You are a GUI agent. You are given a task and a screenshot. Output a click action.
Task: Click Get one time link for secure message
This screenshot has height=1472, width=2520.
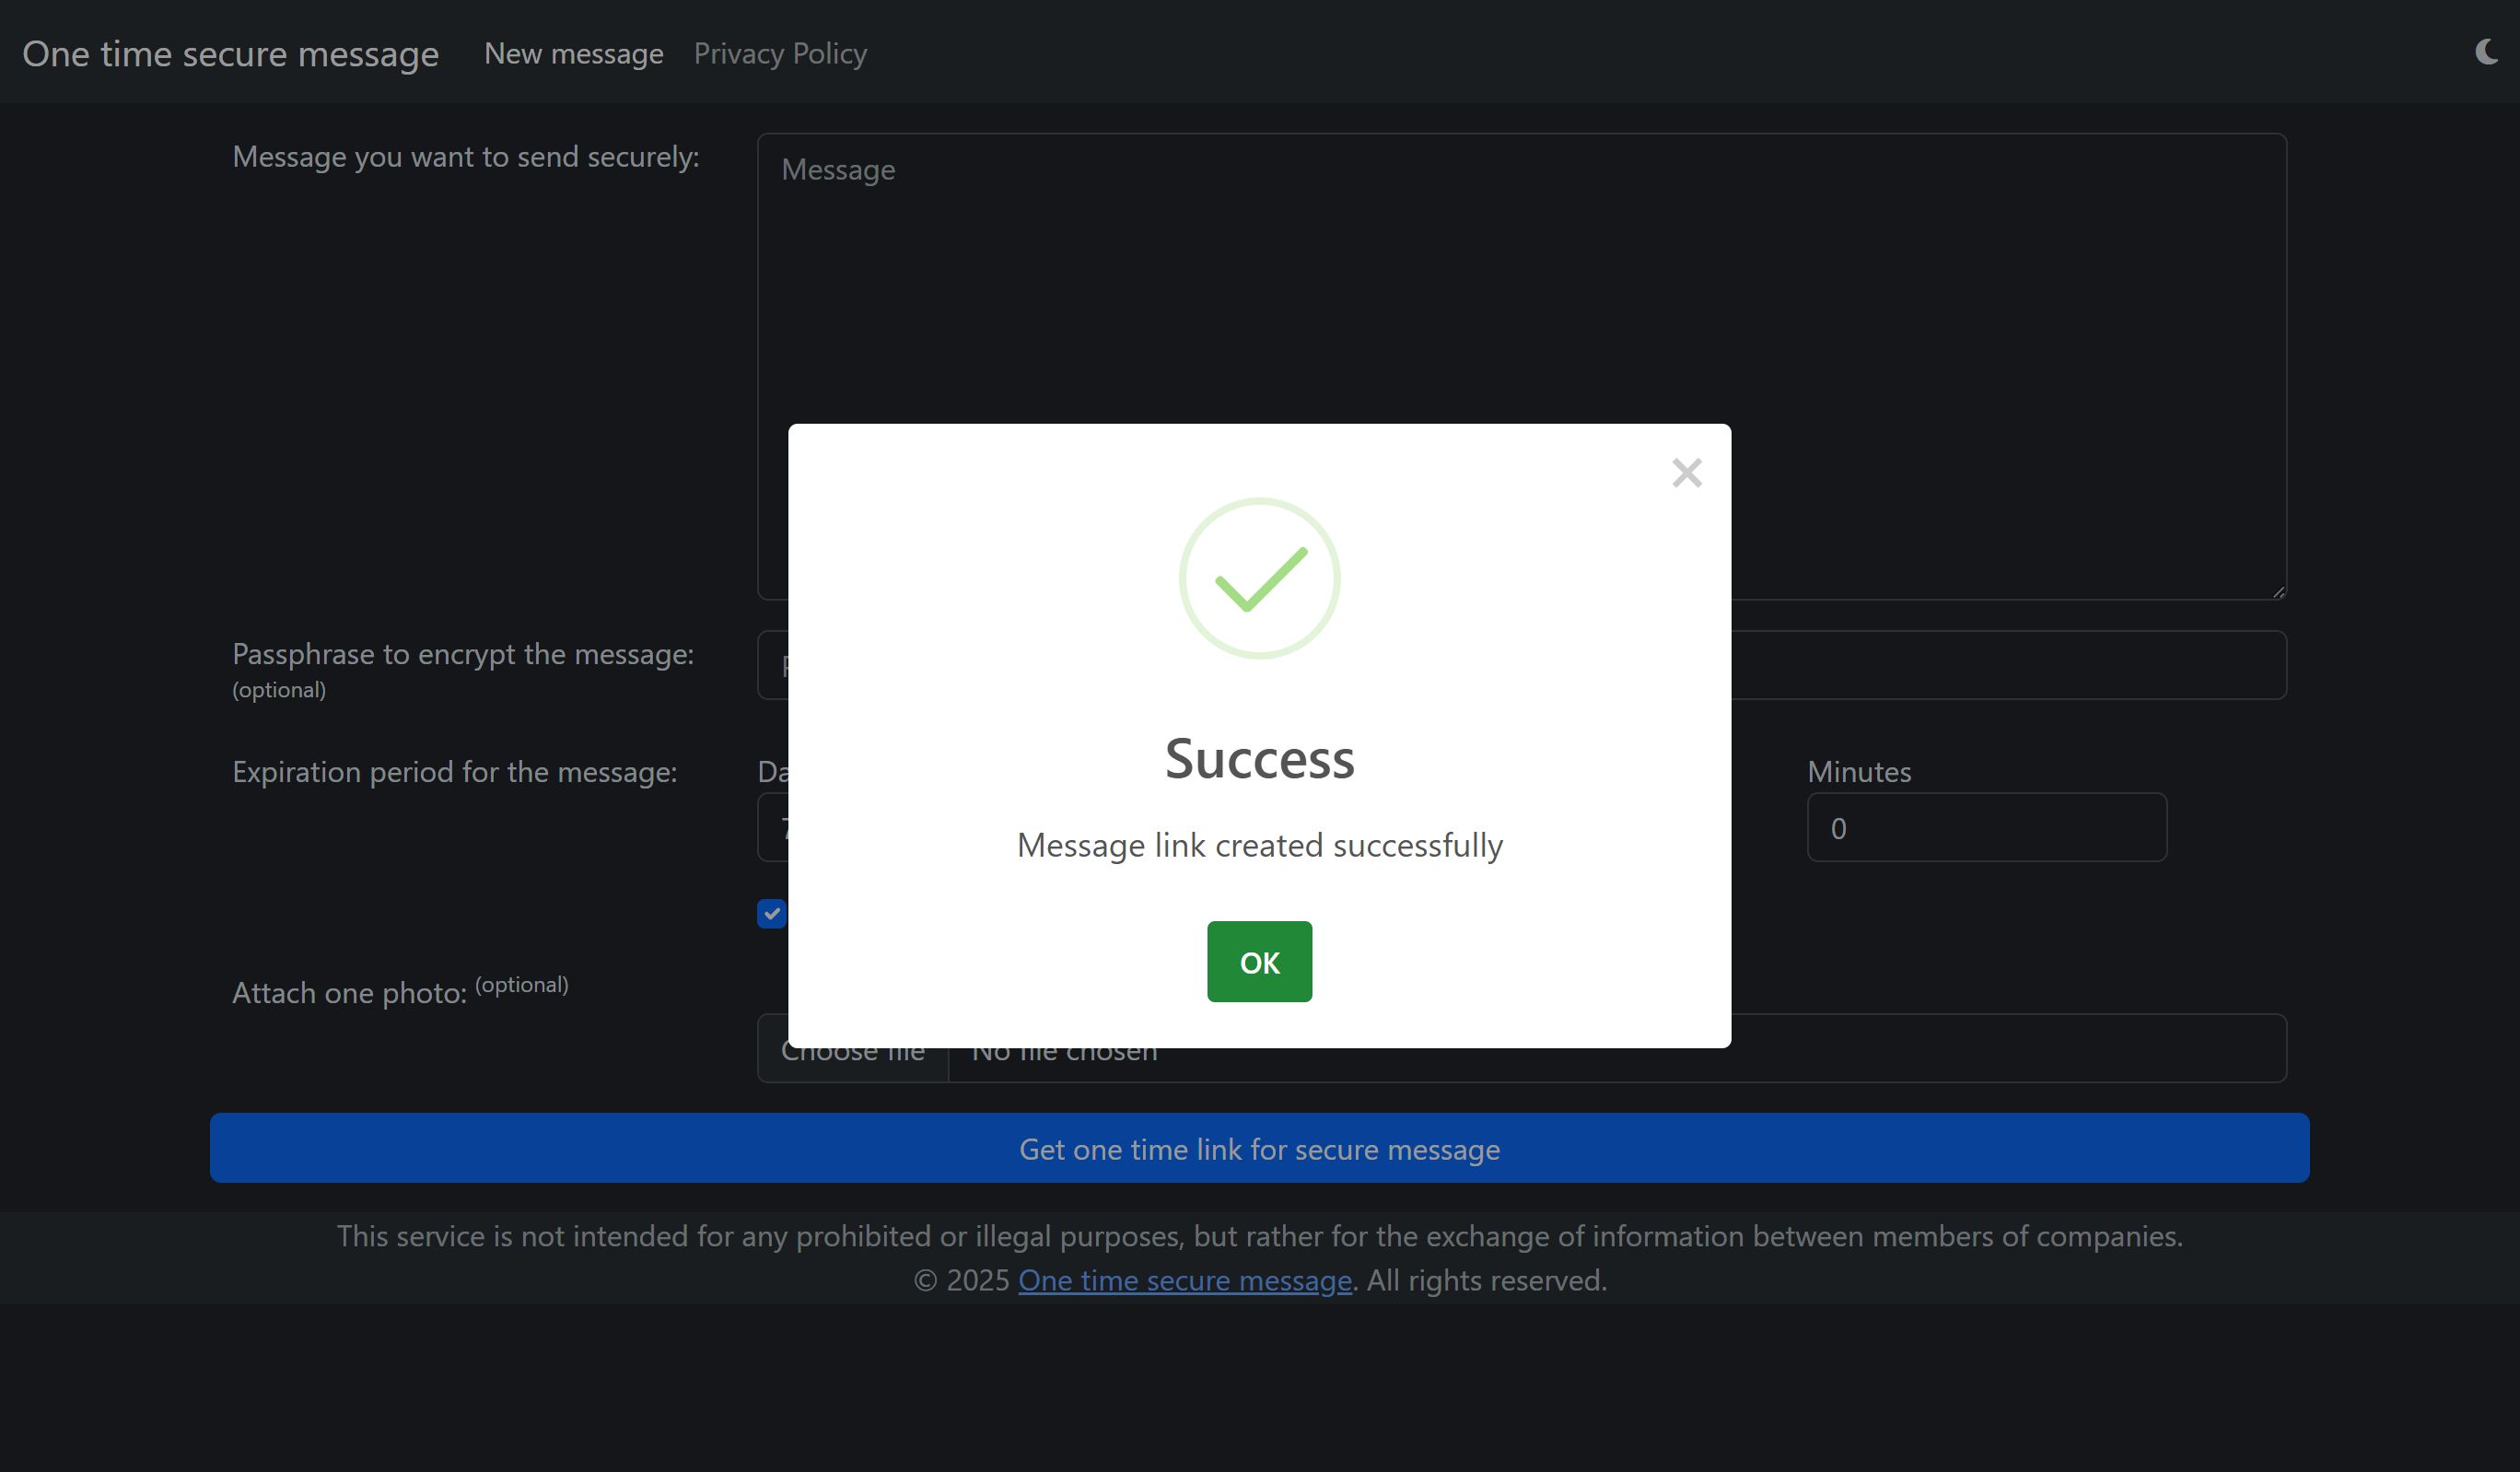[x=1259, y=1148]
